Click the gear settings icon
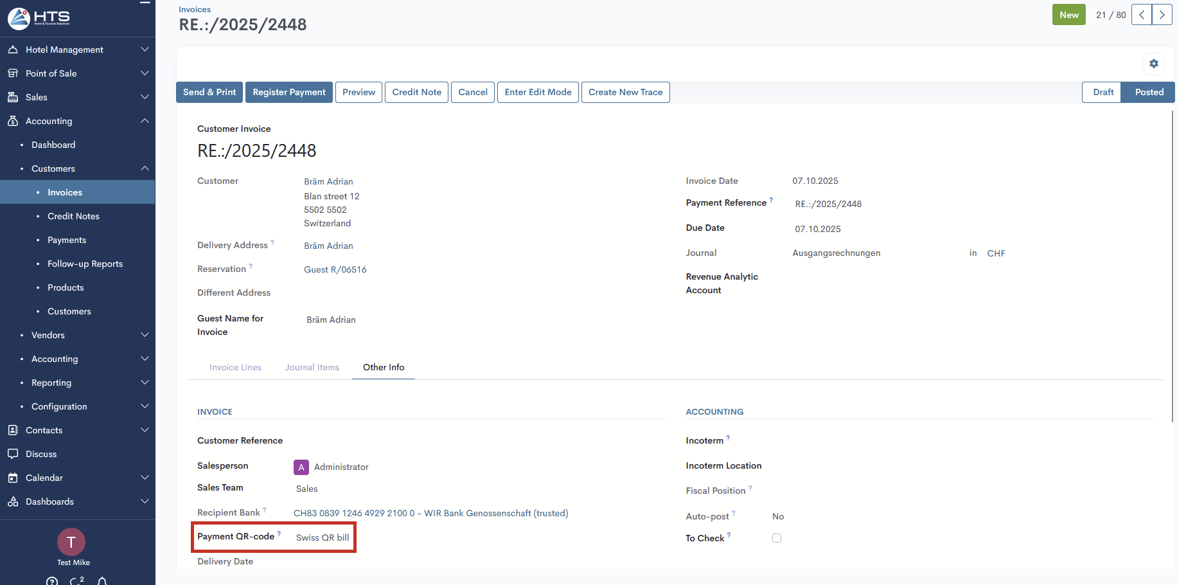Screen dimensions: 1177x585 click(1153, 64)
